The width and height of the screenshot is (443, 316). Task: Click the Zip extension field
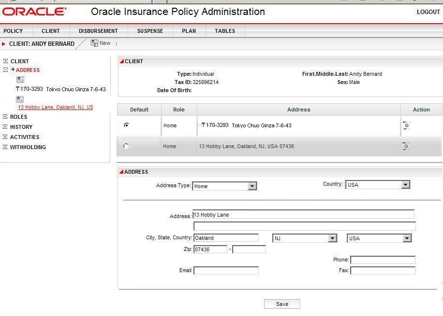249,249
